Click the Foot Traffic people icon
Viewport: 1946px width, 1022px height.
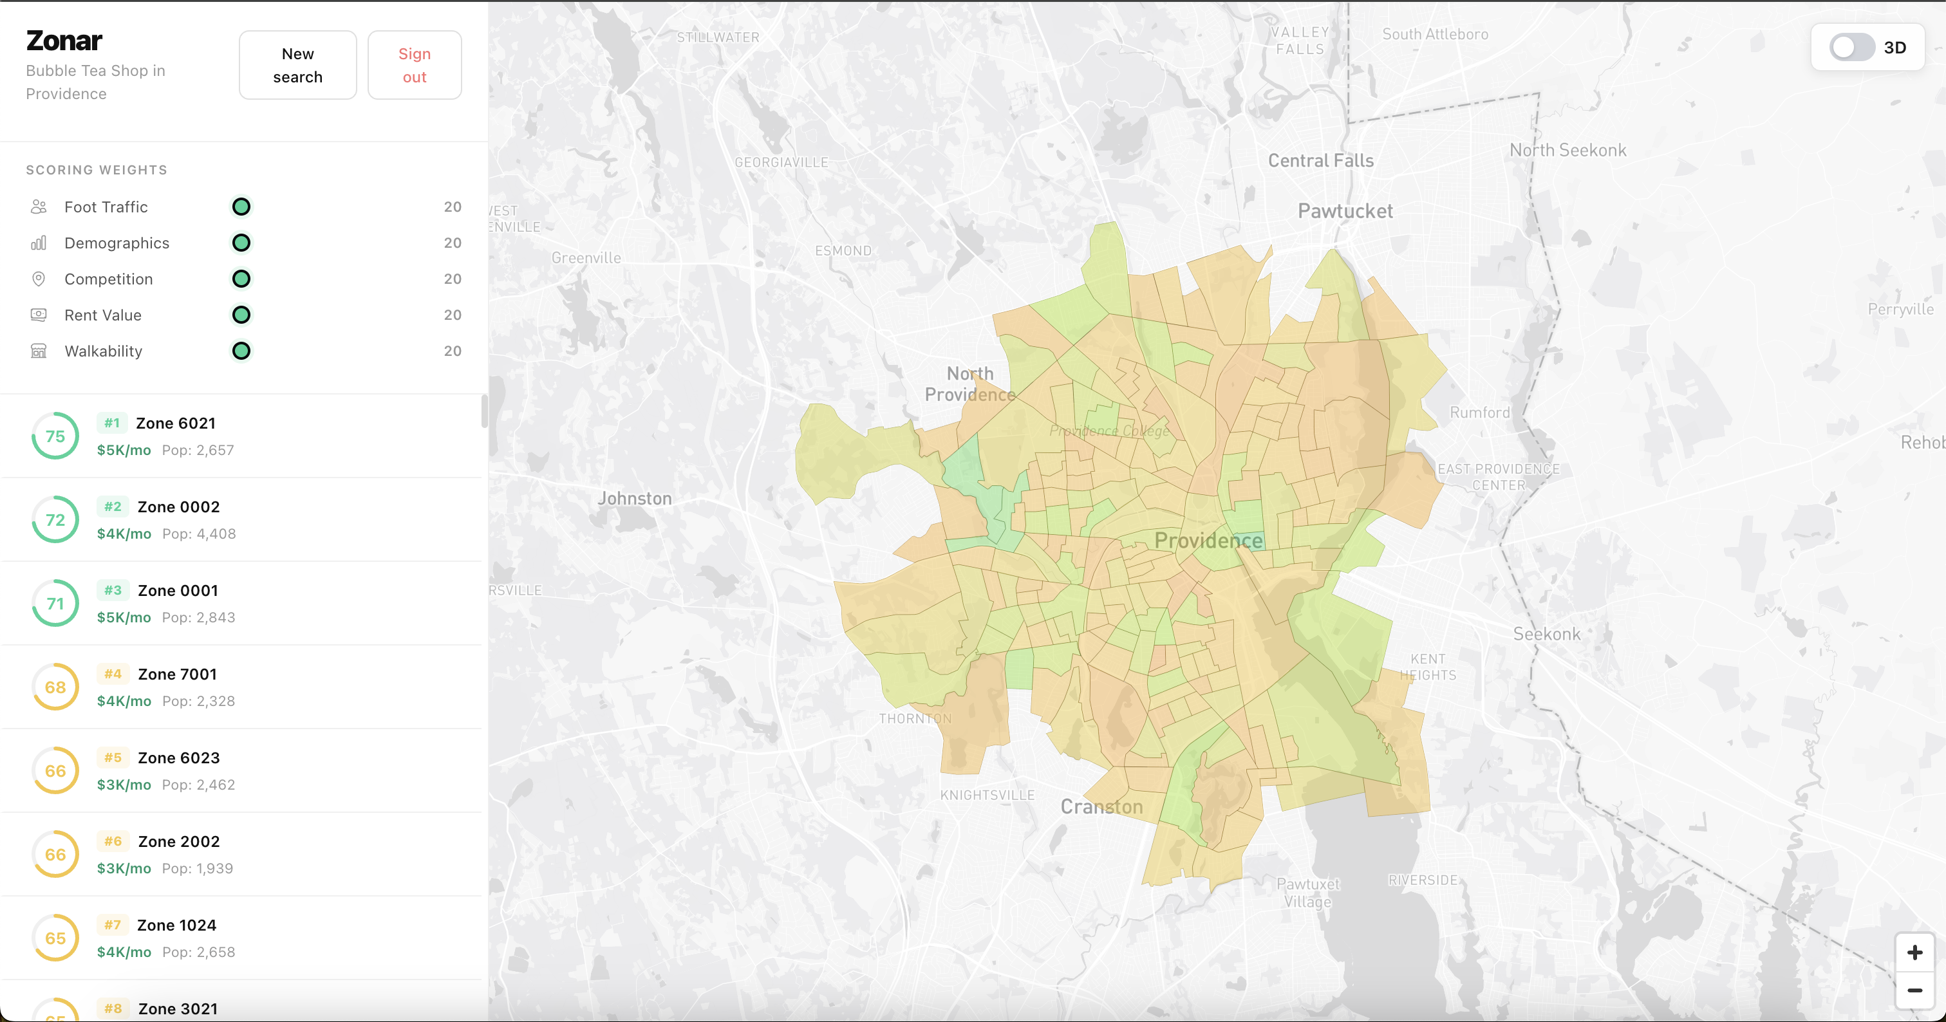39,207
